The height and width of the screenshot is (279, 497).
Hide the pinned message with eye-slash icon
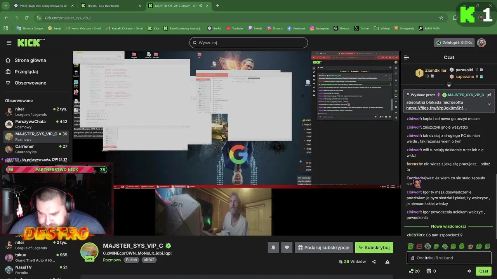(489, 95)
